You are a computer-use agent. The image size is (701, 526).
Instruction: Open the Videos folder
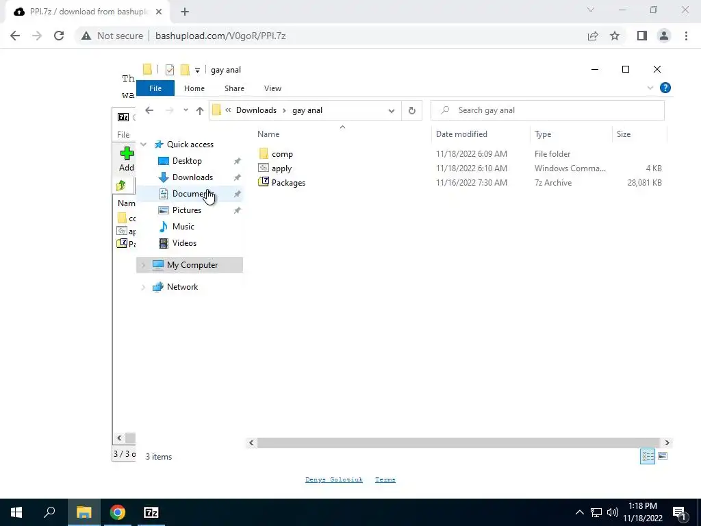184,243
